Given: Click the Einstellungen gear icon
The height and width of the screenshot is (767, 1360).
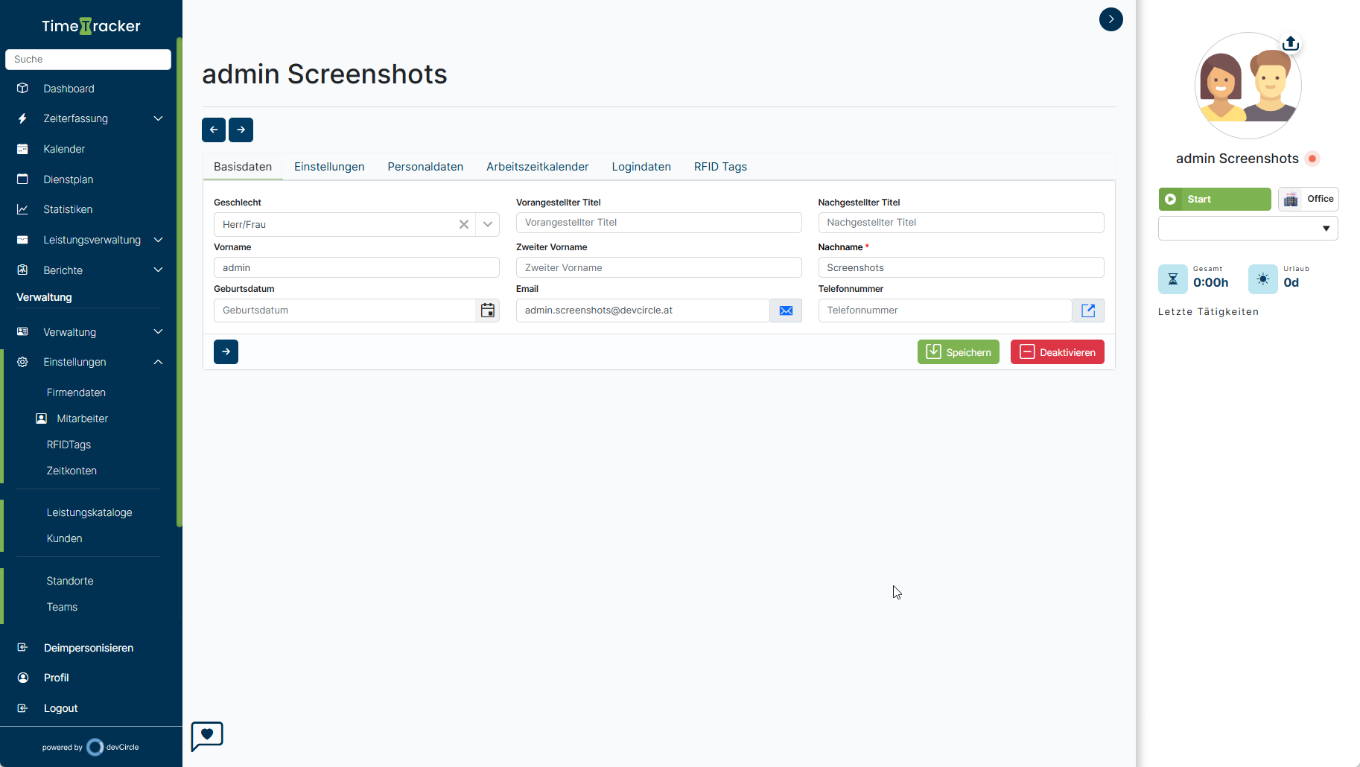Looking at the screenshot, I should tap(22, 362).
